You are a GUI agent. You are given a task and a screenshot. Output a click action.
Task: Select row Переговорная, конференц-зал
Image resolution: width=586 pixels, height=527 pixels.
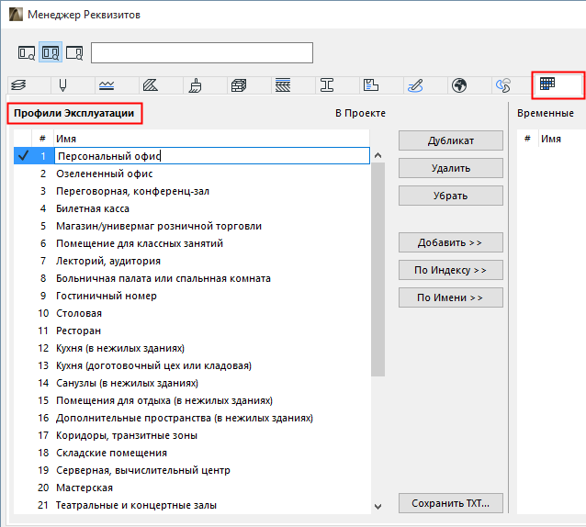191,191
